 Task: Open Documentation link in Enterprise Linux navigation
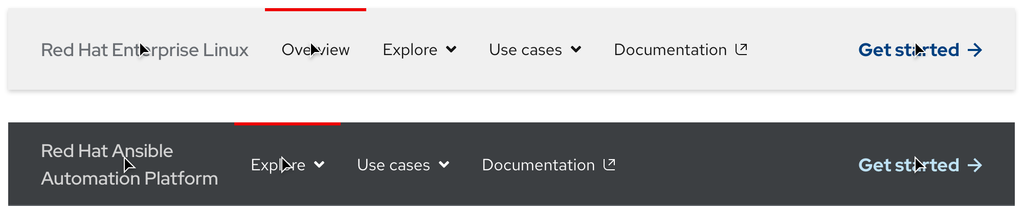670,50
